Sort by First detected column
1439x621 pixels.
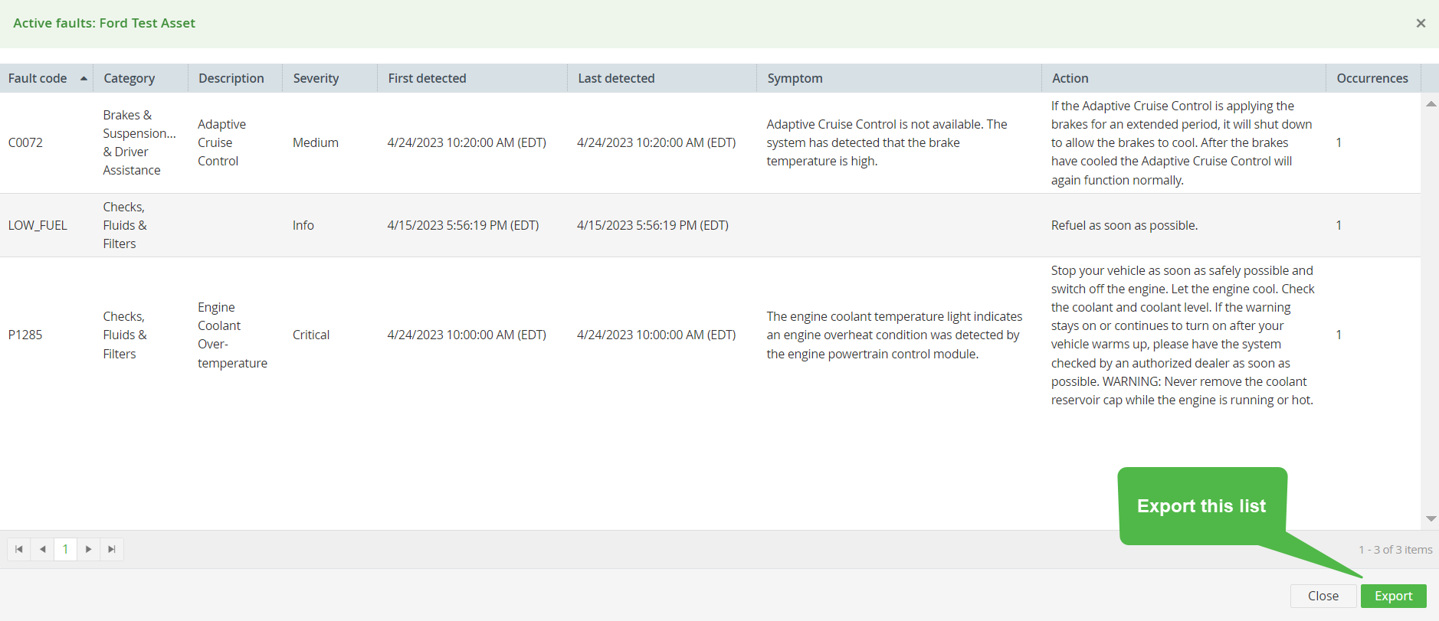[x=427, y=78]
